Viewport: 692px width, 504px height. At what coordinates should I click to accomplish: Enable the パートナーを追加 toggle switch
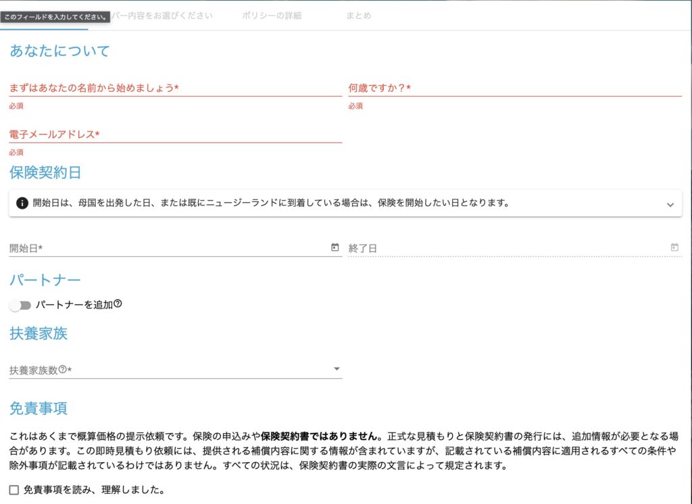point(20,305)
